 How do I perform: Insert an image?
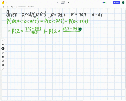tap(3, 57)
